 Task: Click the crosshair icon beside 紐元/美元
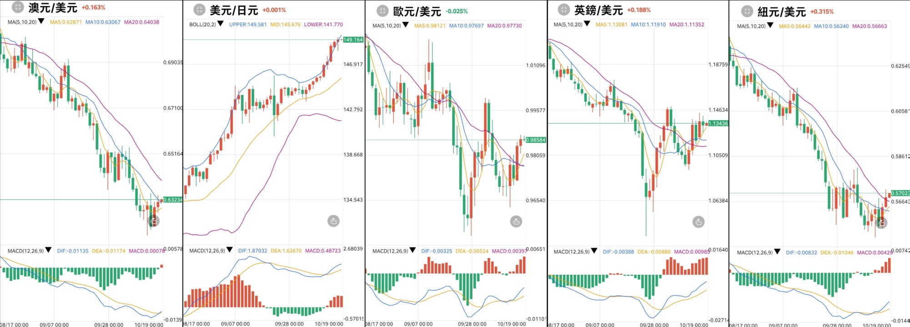tap(747, 11)
